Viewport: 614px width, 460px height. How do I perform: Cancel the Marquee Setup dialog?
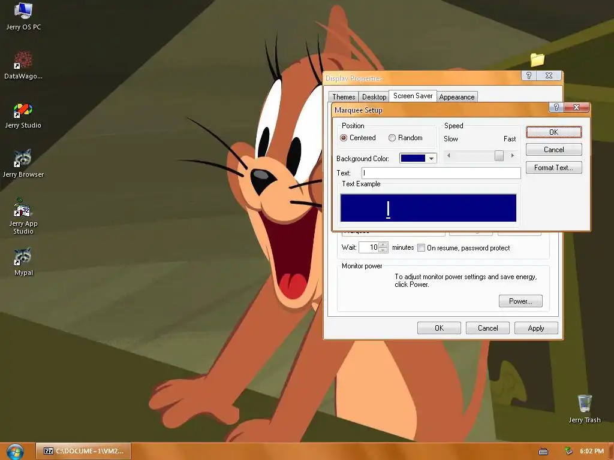tap(553, 149)
